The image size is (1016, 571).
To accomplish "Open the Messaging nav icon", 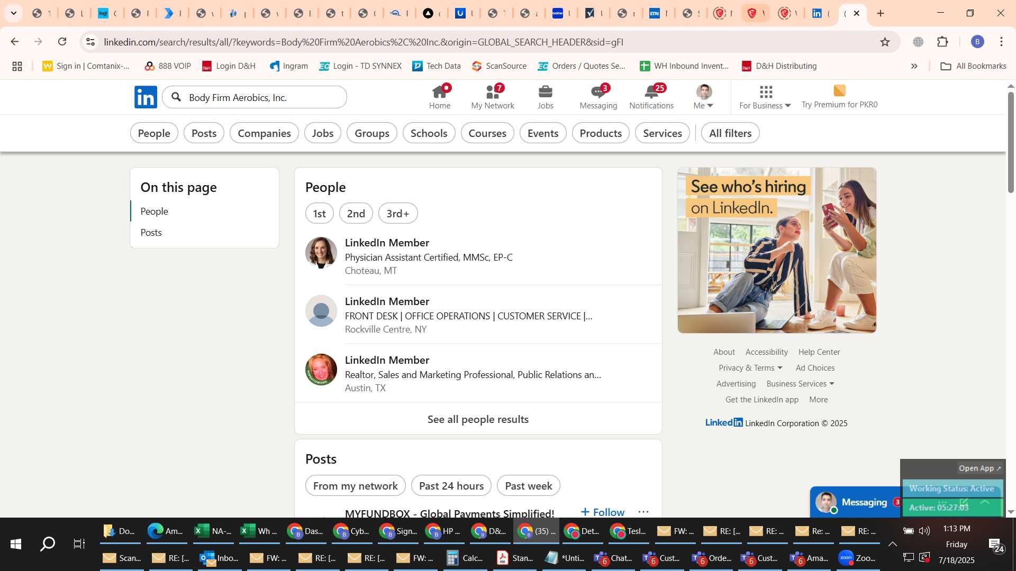I will 598,97.
